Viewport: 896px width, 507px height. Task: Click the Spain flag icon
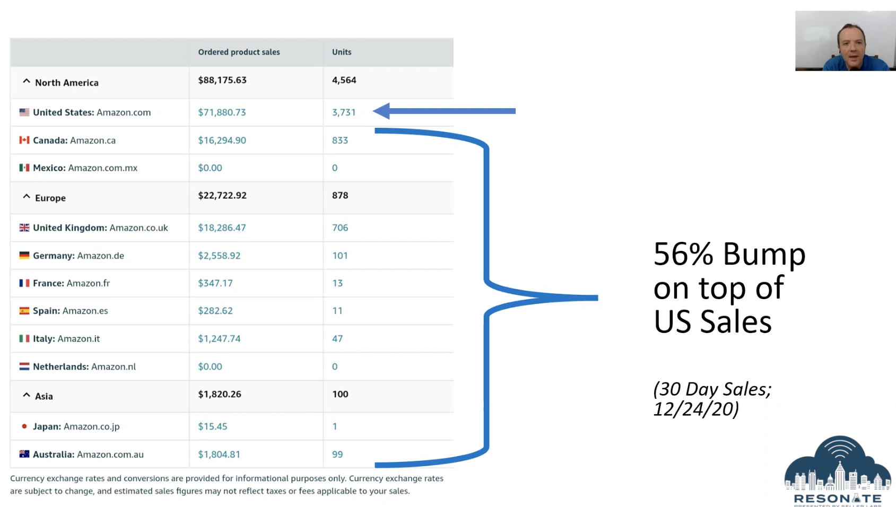24,311
